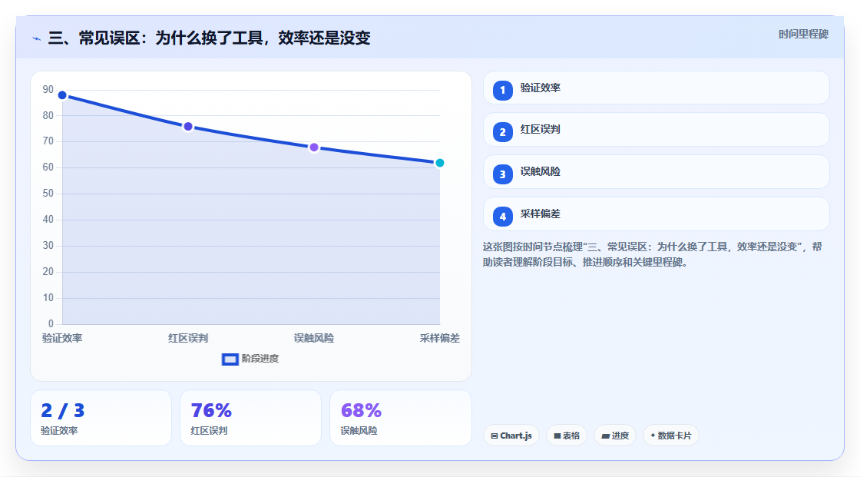Click the 红区误判 data point on the line

point(188,127)
